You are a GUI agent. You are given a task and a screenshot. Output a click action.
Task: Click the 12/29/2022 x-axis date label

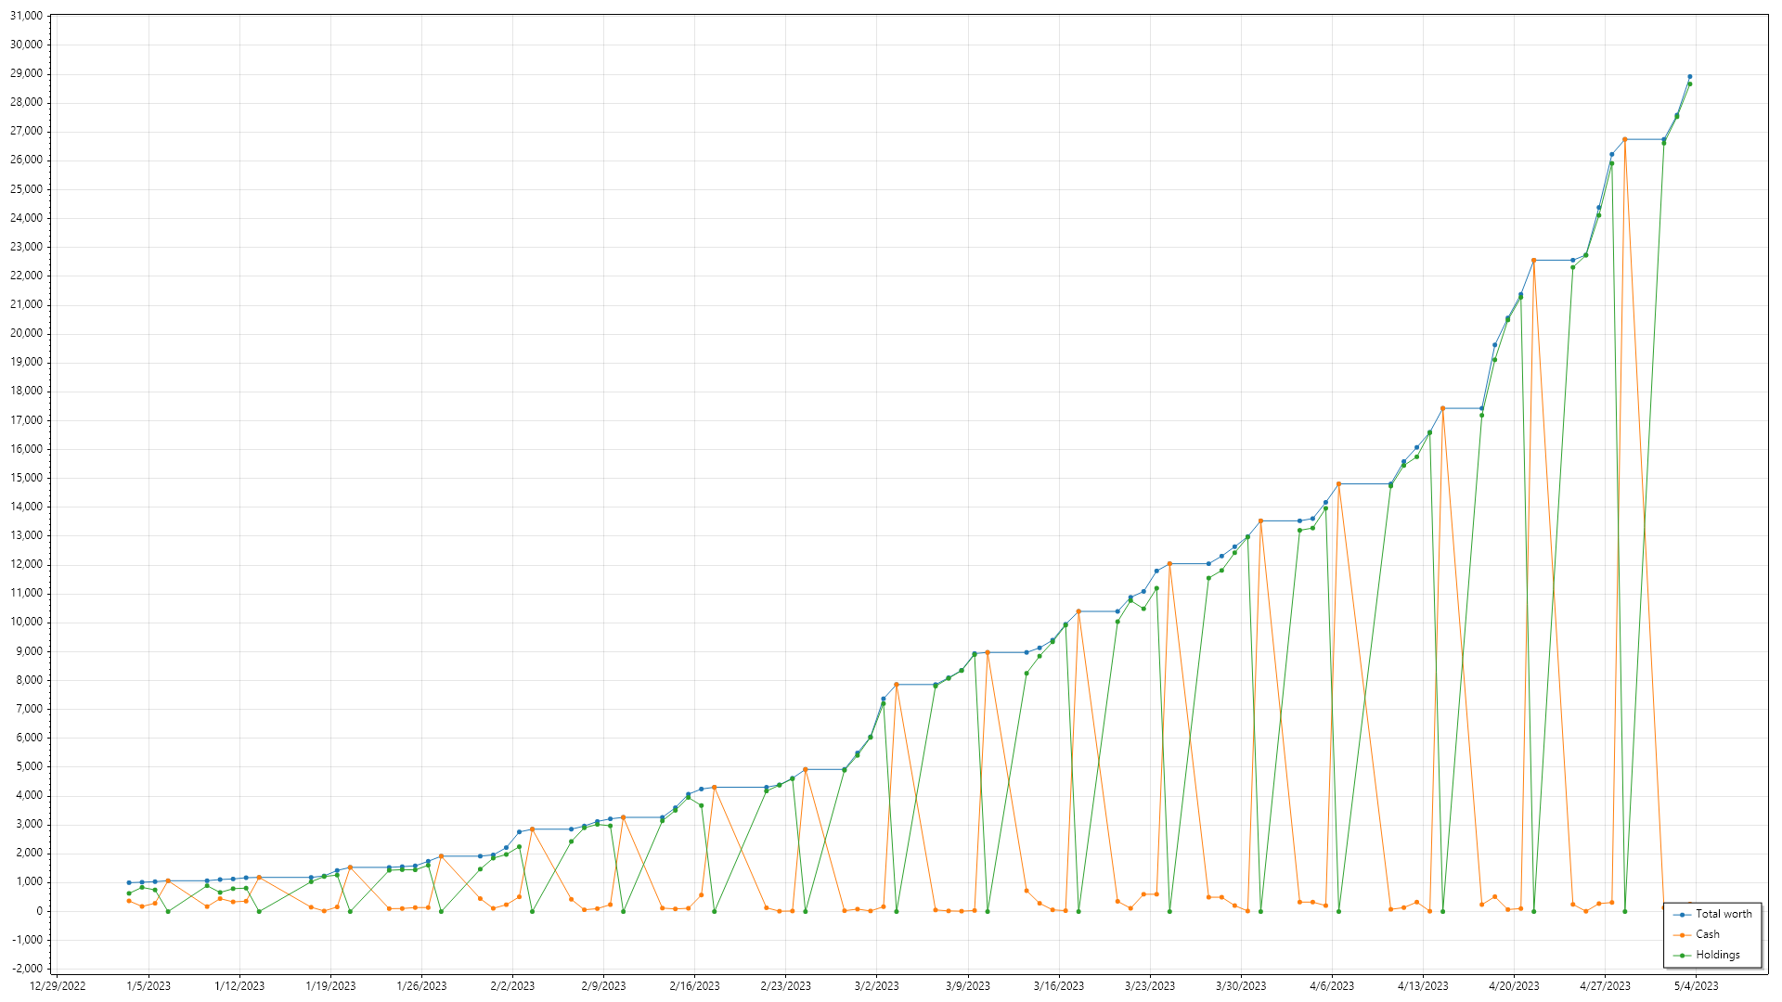click(58, 986)
